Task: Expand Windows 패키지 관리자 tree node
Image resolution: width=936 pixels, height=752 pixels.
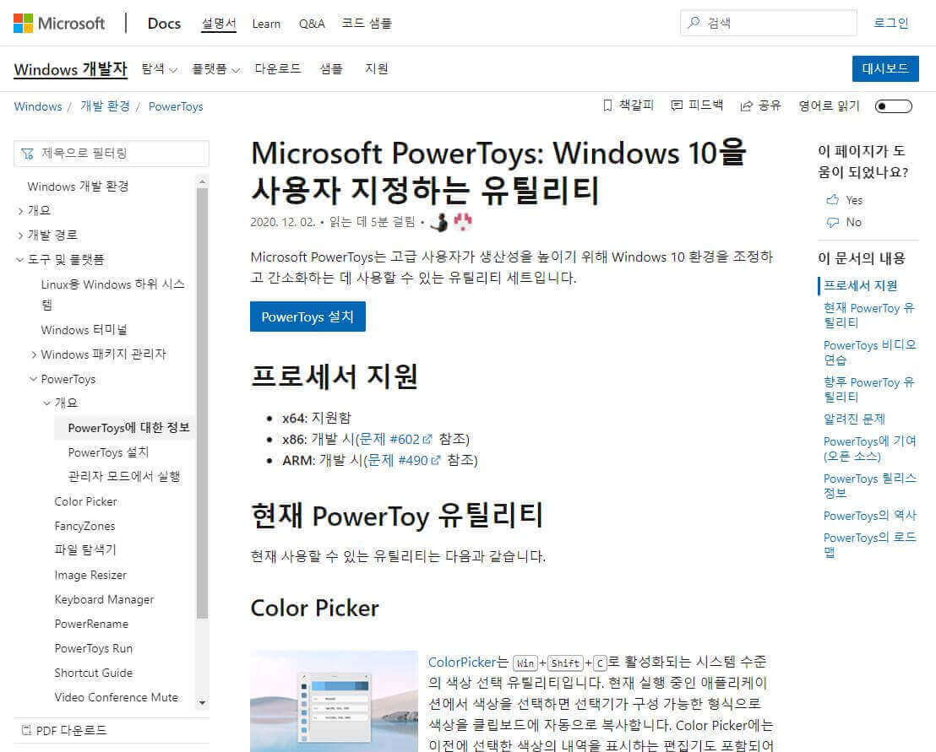Action: (34, 354)
